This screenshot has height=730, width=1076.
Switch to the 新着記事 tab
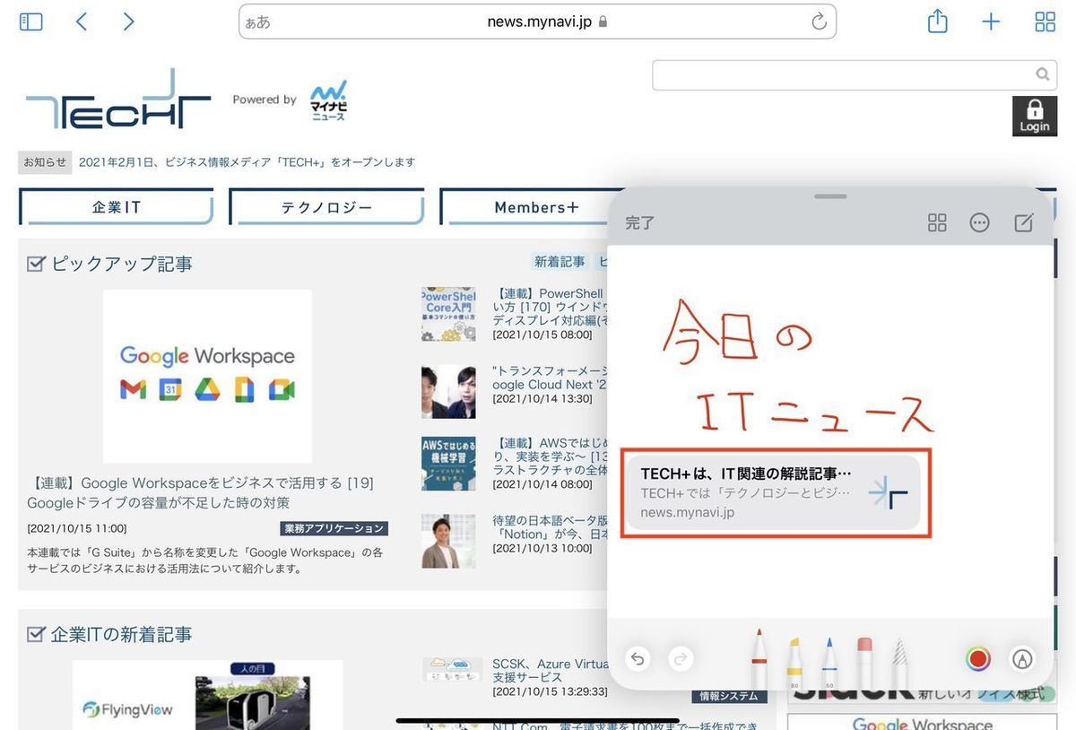pos(560,262)
